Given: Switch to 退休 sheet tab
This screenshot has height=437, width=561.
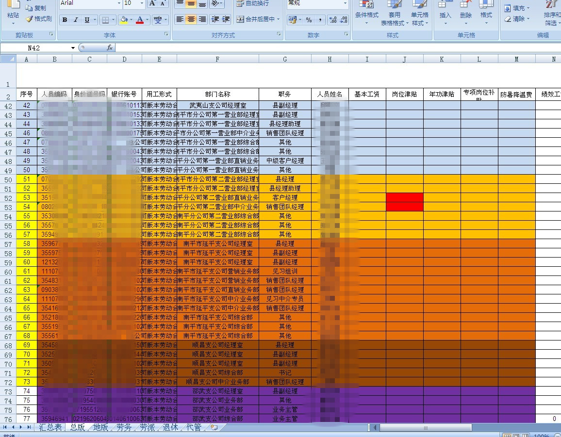Looking at the screenshot, I should (170, 427).
